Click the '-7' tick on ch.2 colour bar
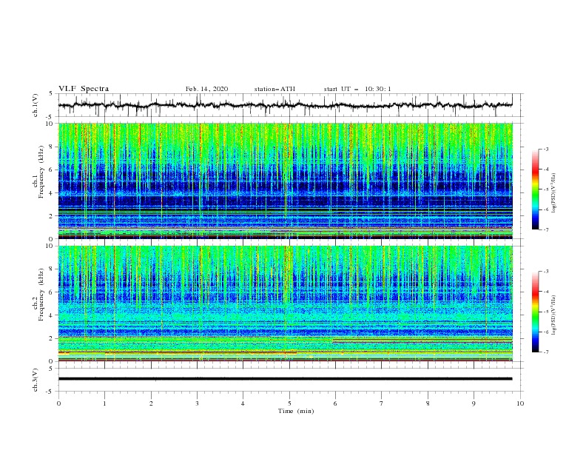The image size is (586, 453). point(546,352)
